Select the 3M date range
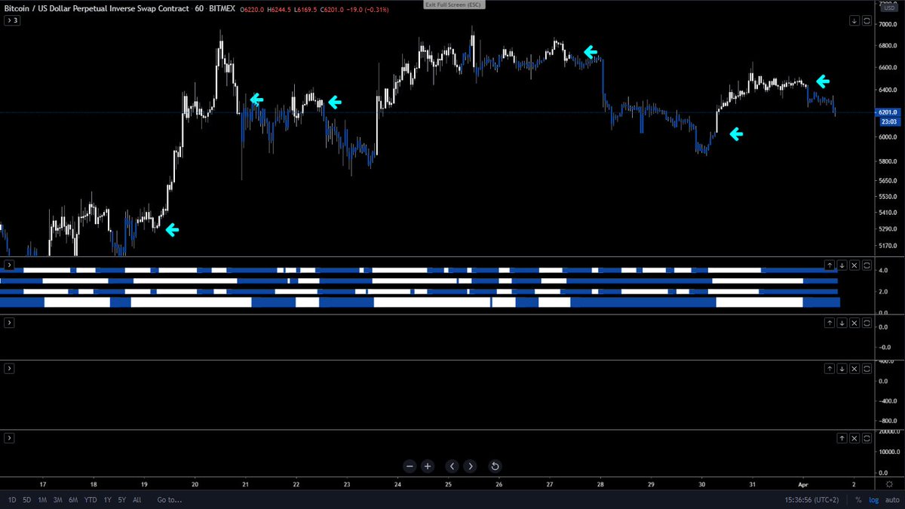This screenshot has height=509, width=905. coord(58,500)
